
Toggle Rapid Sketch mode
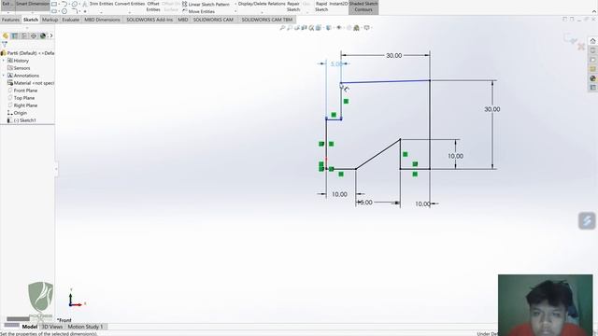[321, 7]
